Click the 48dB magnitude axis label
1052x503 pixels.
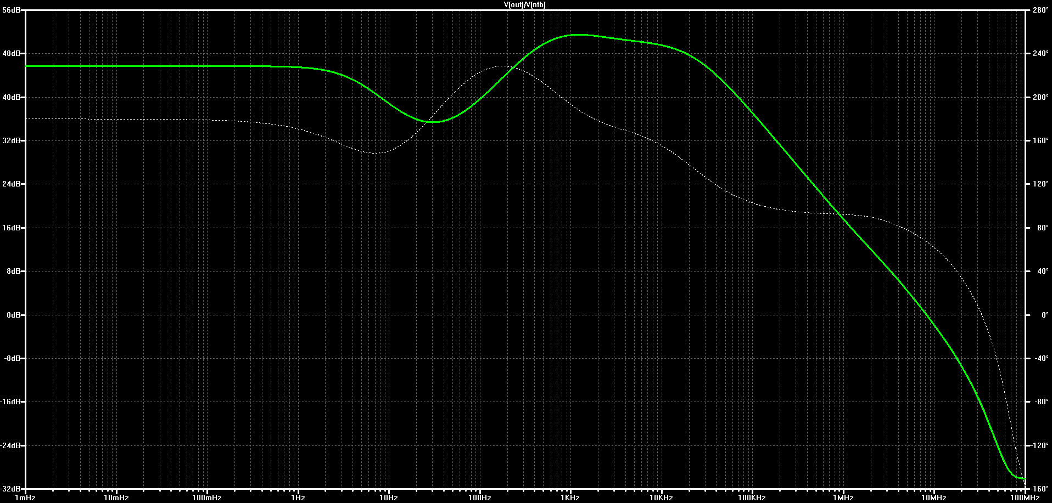(x=11, y=54)
